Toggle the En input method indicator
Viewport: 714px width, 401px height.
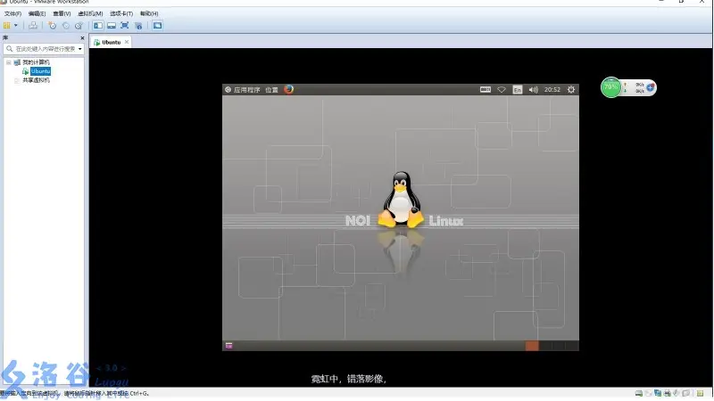point(517,89)
